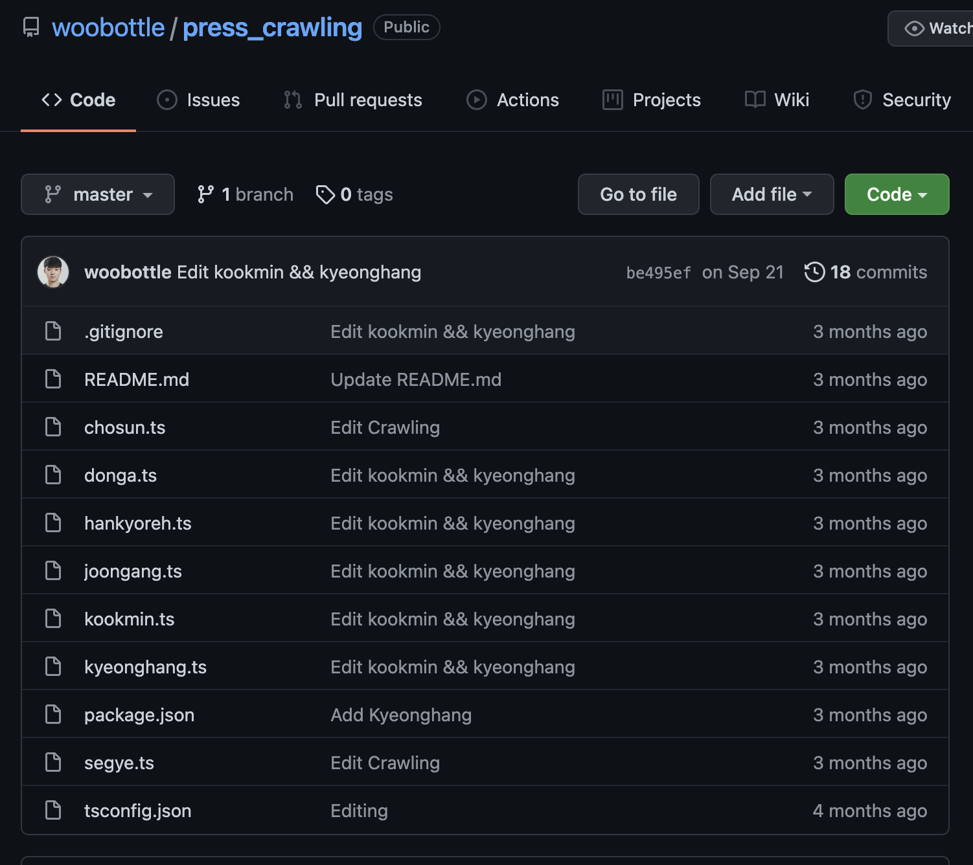Open package.json file
This screenshot has width=973, height=865.
tap(139, 715)
